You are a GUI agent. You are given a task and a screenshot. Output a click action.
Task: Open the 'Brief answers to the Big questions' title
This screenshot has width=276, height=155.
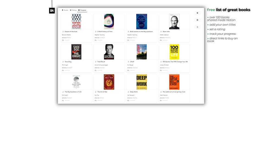click(x=141, y=32)
